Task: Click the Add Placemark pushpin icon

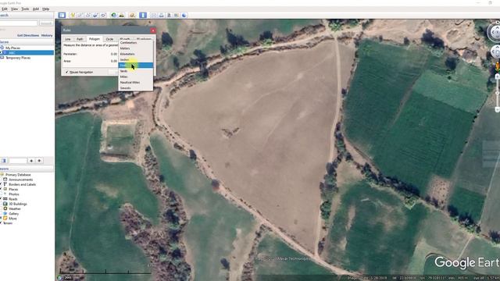Action: tap(73, 16)
